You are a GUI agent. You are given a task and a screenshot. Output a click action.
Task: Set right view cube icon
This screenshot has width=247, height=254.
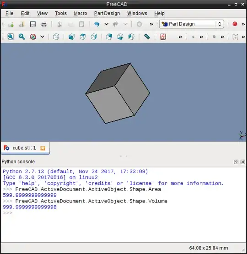point(94,37)
